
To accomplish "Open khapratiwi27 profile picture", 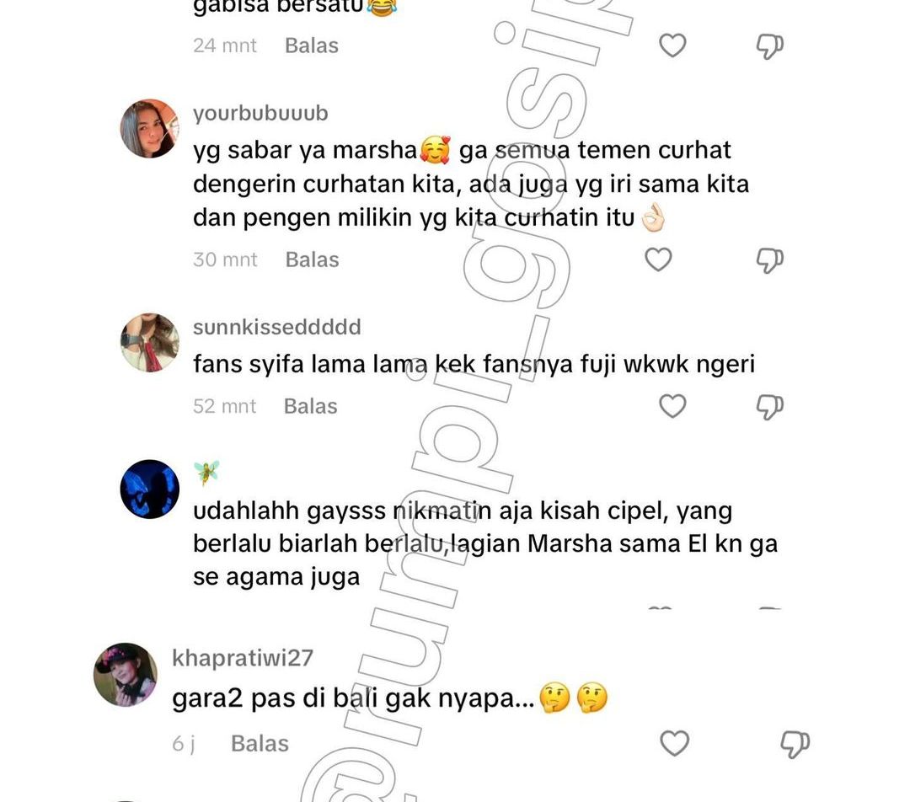I will tap(126, 674).
